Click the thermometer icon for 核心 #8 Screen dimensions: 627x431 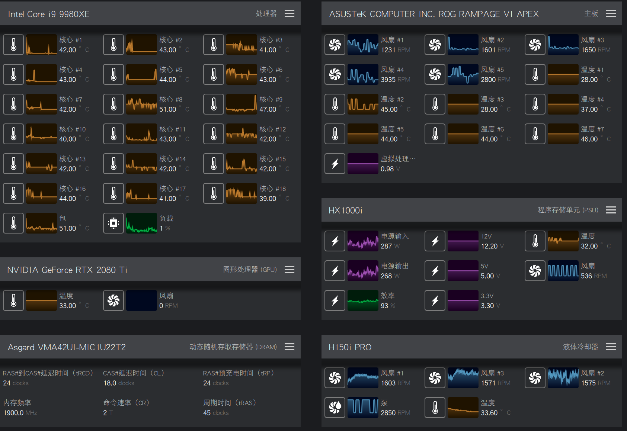point(113,104)
